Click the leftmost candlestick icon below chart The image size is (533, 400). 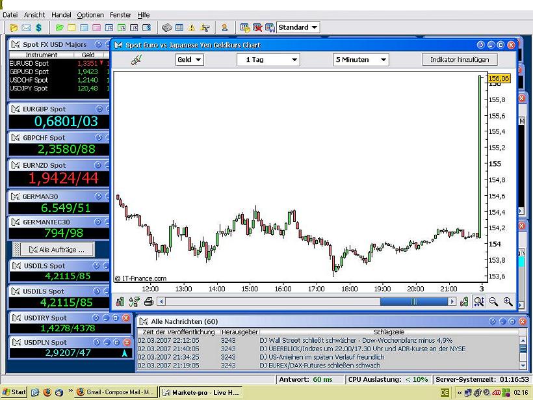click(120, 301)
